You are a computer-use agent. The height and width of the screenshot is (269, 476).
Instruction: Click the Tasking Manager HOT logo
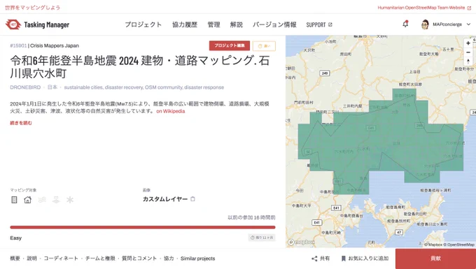pyautogui.click(x=37, y=24)
